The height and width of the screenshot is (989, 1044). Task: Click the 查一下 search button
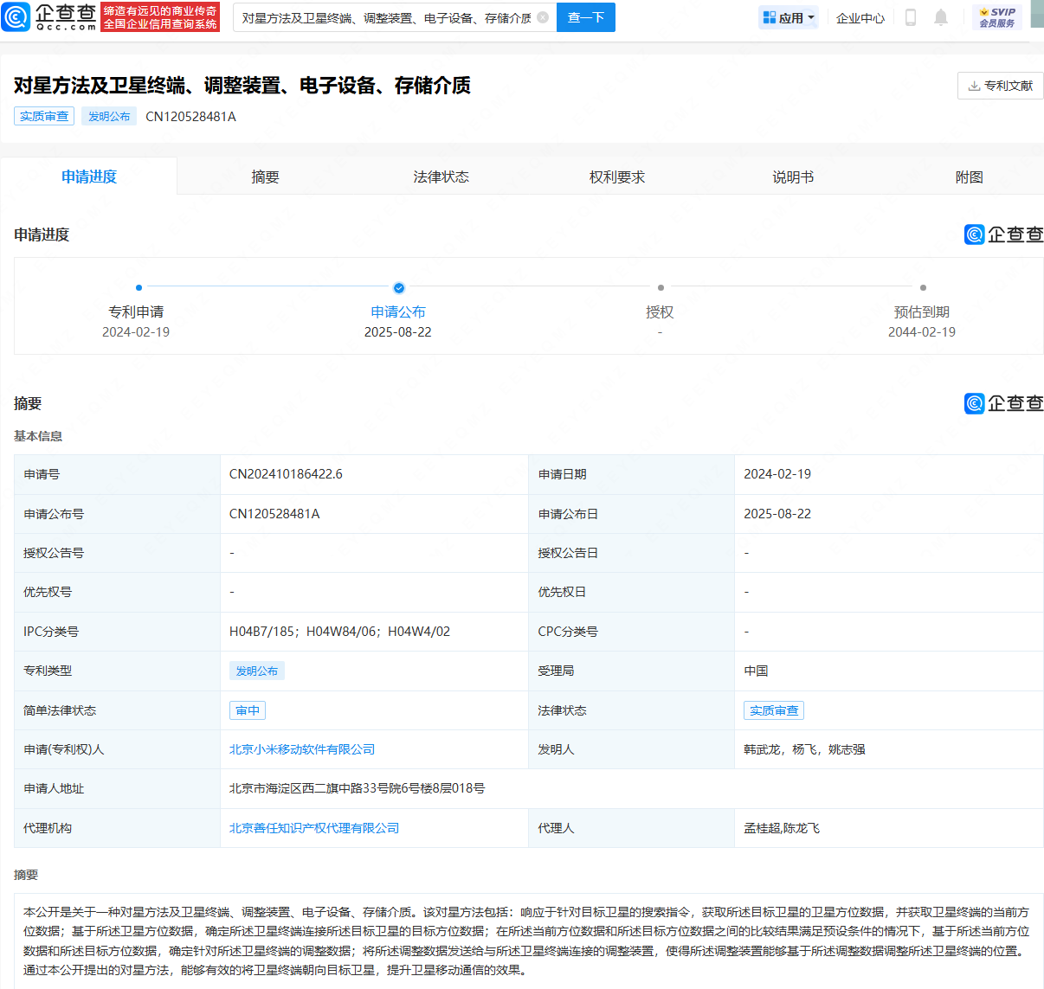(x=586, y=17)
